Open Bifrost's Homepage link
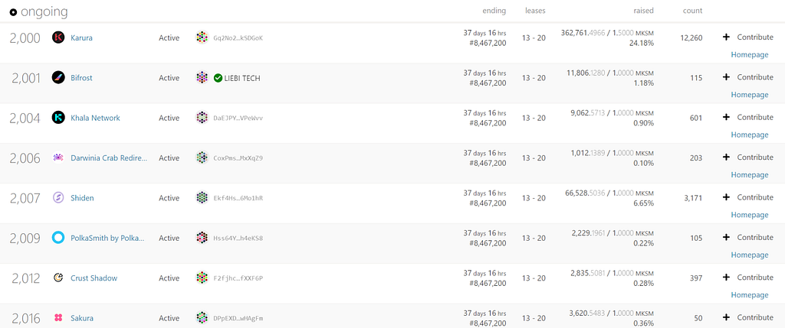Viewport: 785px width, 328px height. [x=749, y=95]
